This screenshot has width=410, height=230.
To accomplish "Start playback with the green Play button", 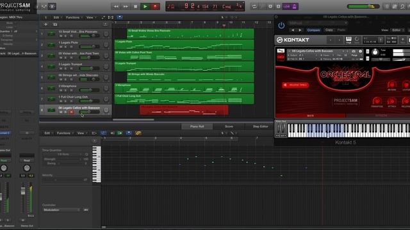I will pyautogui.click(x=145, y=6).
